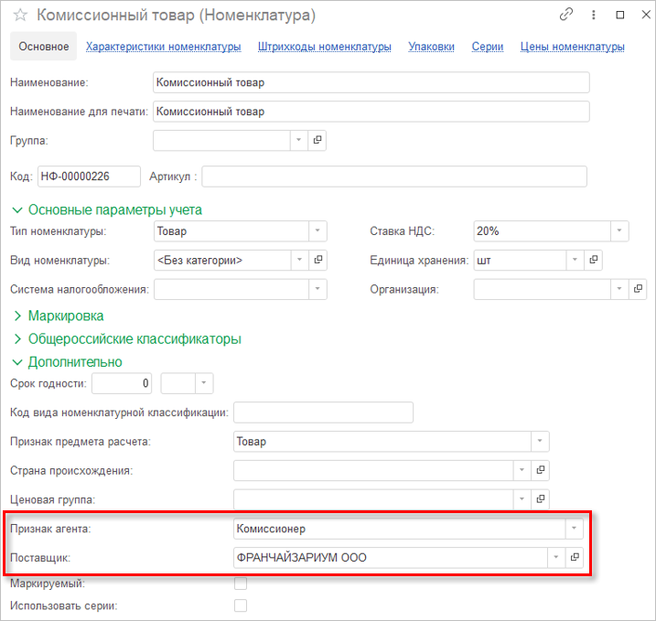Click the Артикул input field

(393, 176)
